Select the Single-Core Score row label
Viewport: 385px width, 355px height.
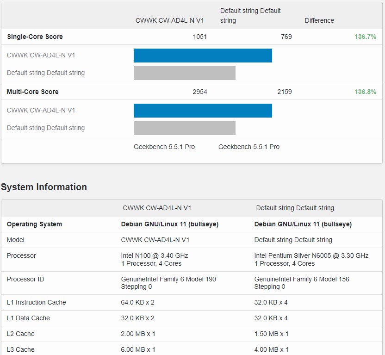click(35, 37)
